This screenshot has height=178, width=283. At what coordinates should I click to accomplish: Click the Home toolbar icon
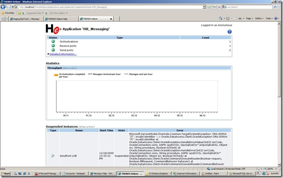click(x=221, y=18)
